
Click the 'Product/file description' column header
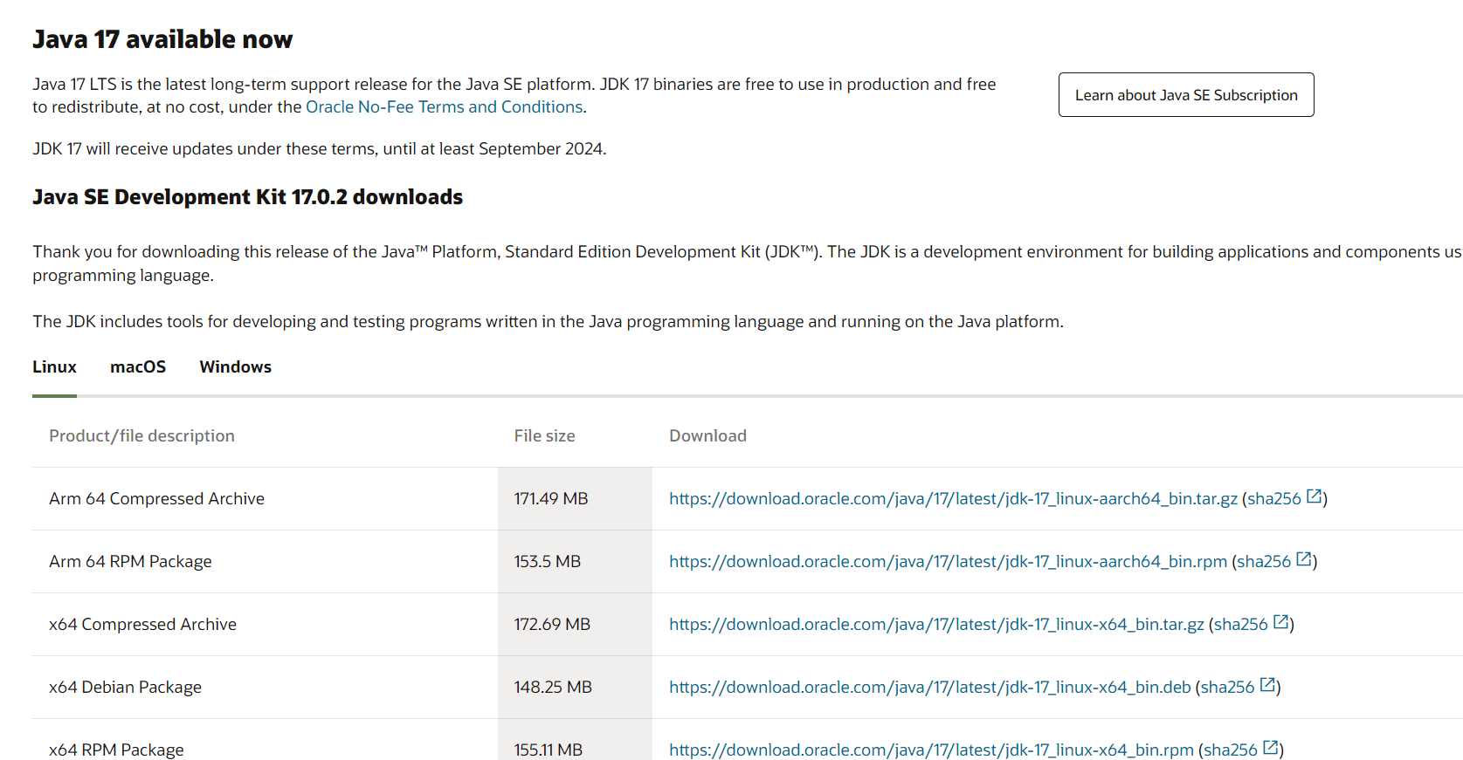pyautogui.click(x=141, y=436)
